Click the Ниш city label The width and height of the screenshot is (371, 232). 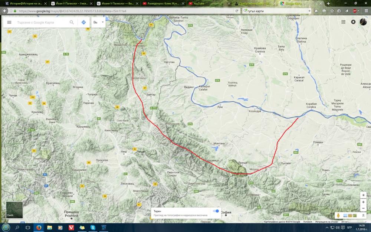[124, 151]
